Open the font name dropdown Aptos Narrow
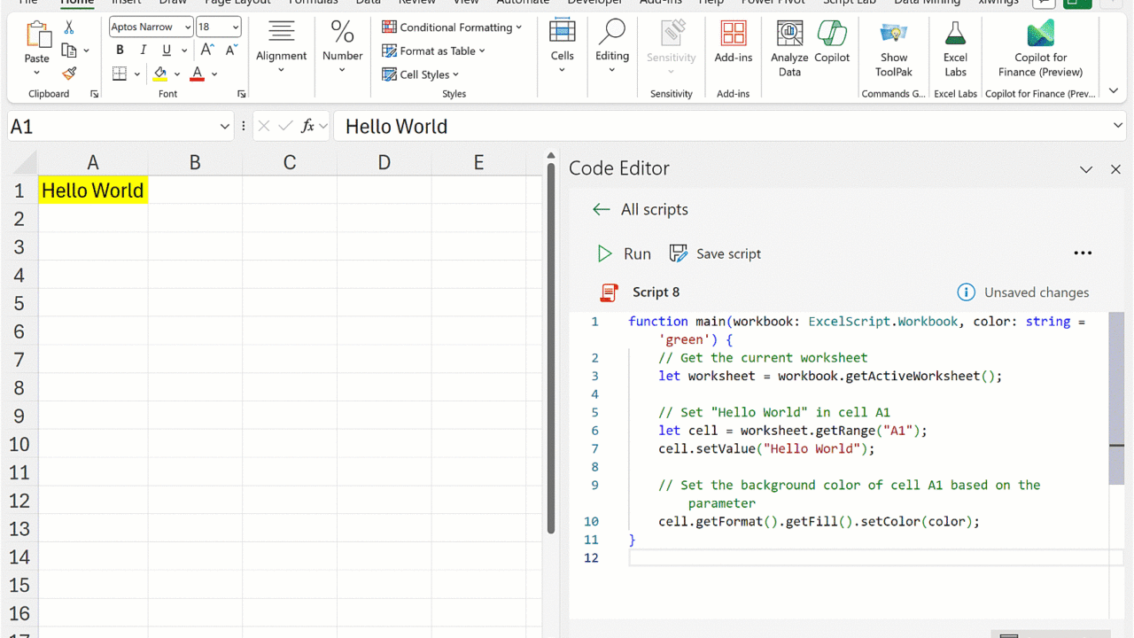Screen dimensions: 1134x638 point(187,27)
